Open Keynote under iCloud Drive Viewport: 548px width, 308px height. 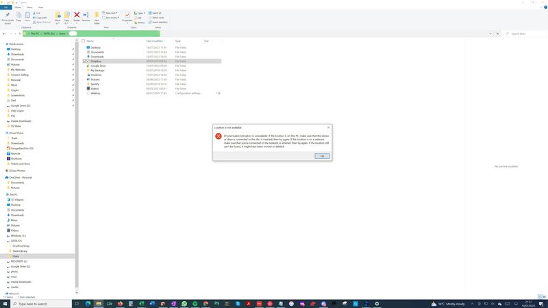pos(15,153)
